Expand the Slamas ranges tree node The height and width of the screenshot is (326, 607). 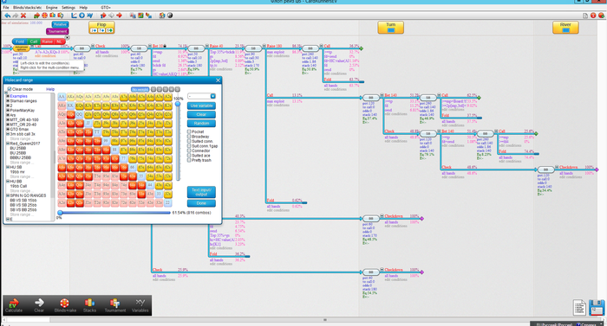8,101
